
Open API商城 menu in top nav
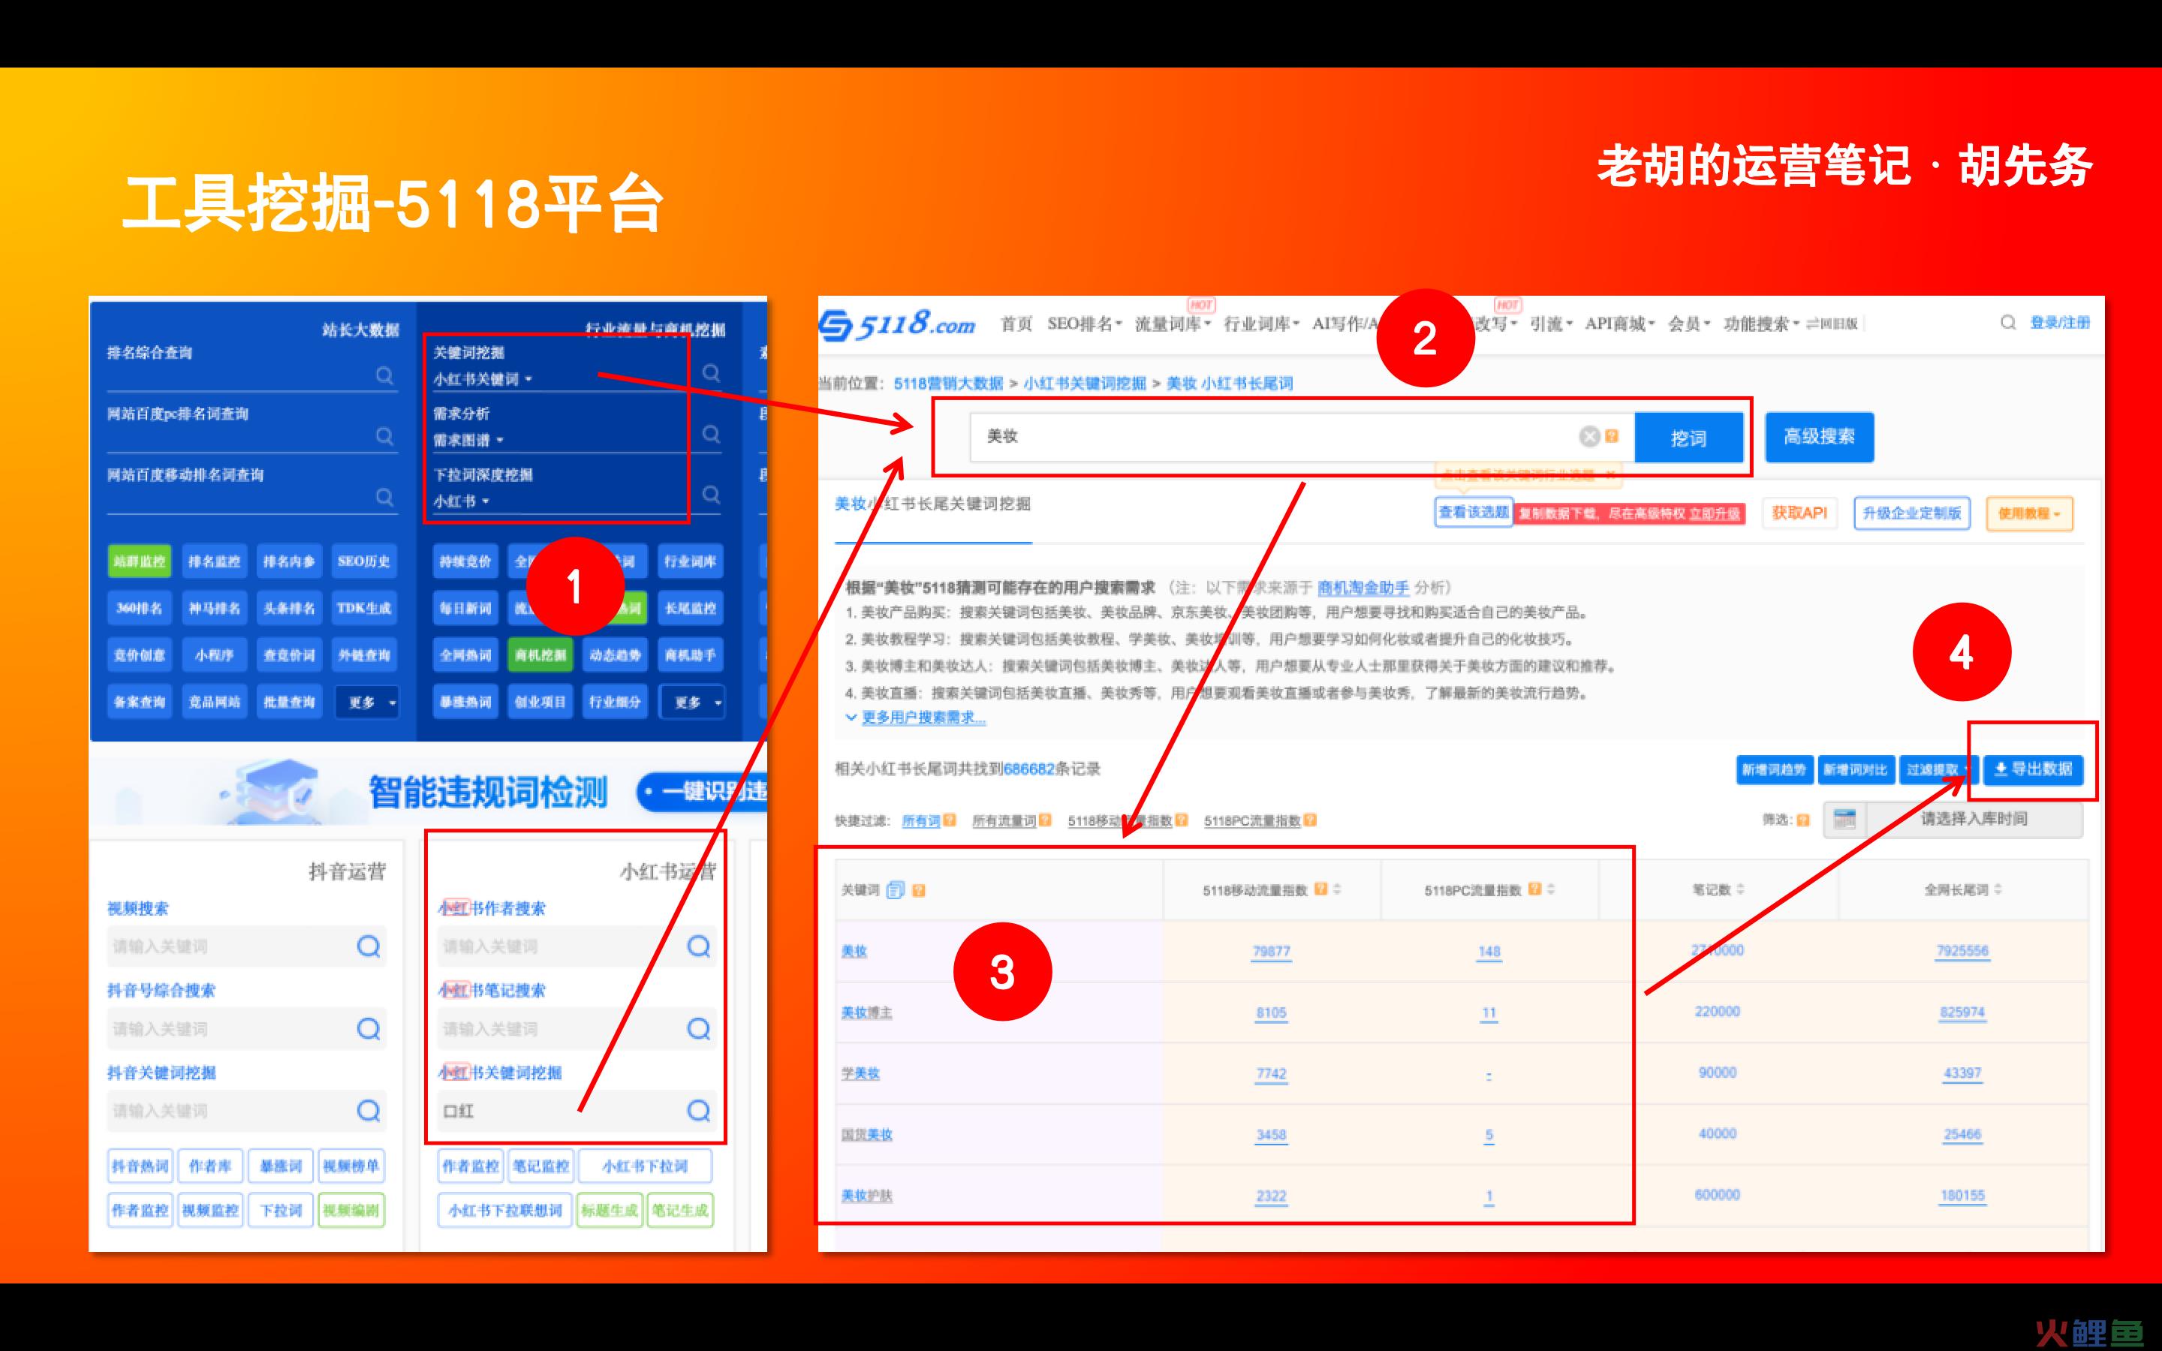[1620, 323]
